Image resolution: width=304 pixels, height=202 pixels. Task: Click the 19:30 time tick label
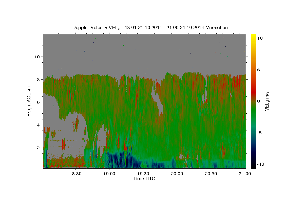143,174
